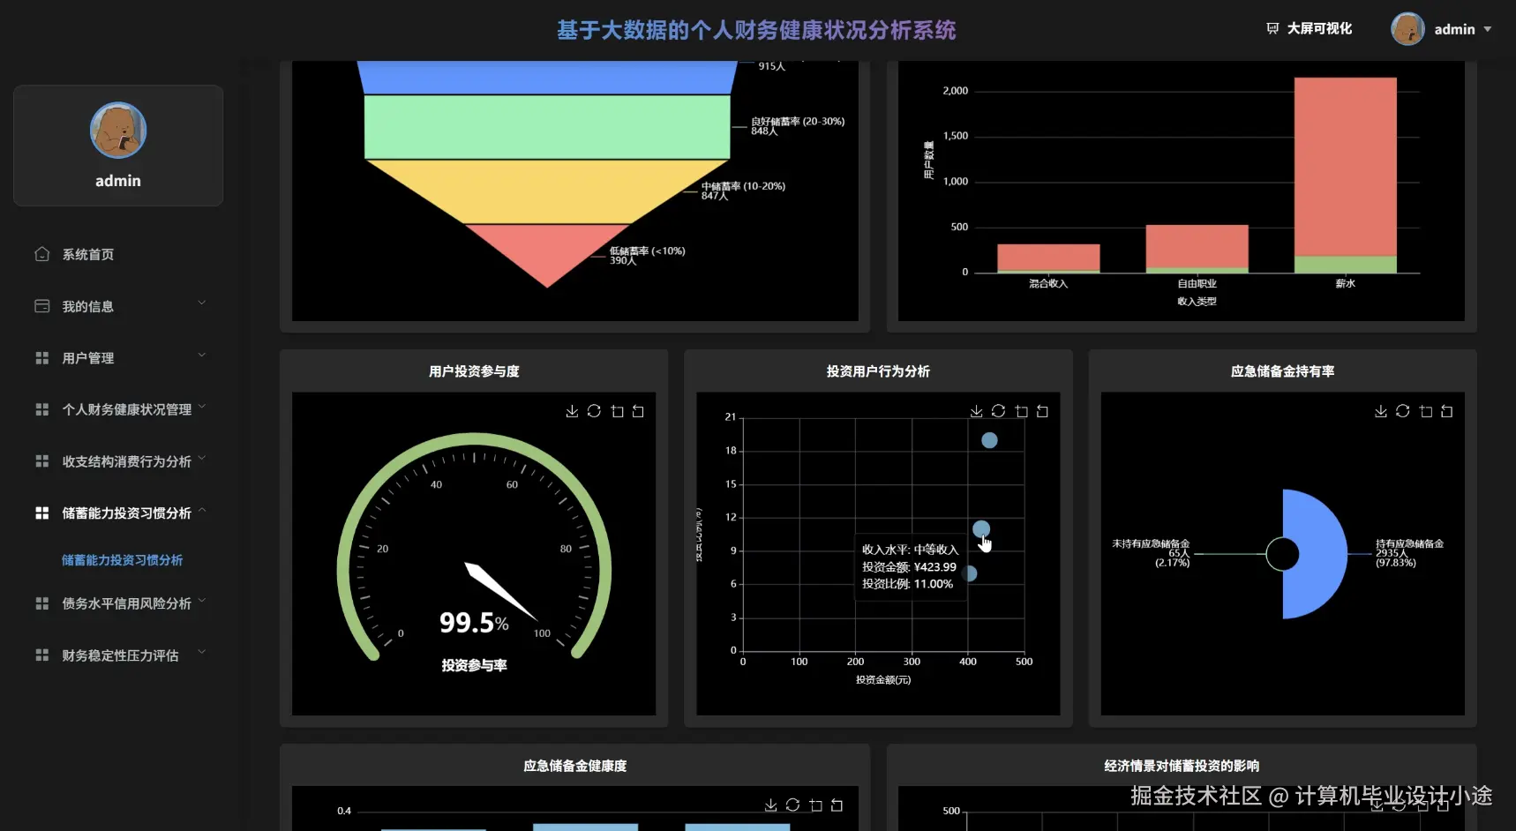The height and width of the screenshot is (831, 1516).
Task: Refresh the 投资用户行为分析 scatter chart
Action: [x=998, y=411]
